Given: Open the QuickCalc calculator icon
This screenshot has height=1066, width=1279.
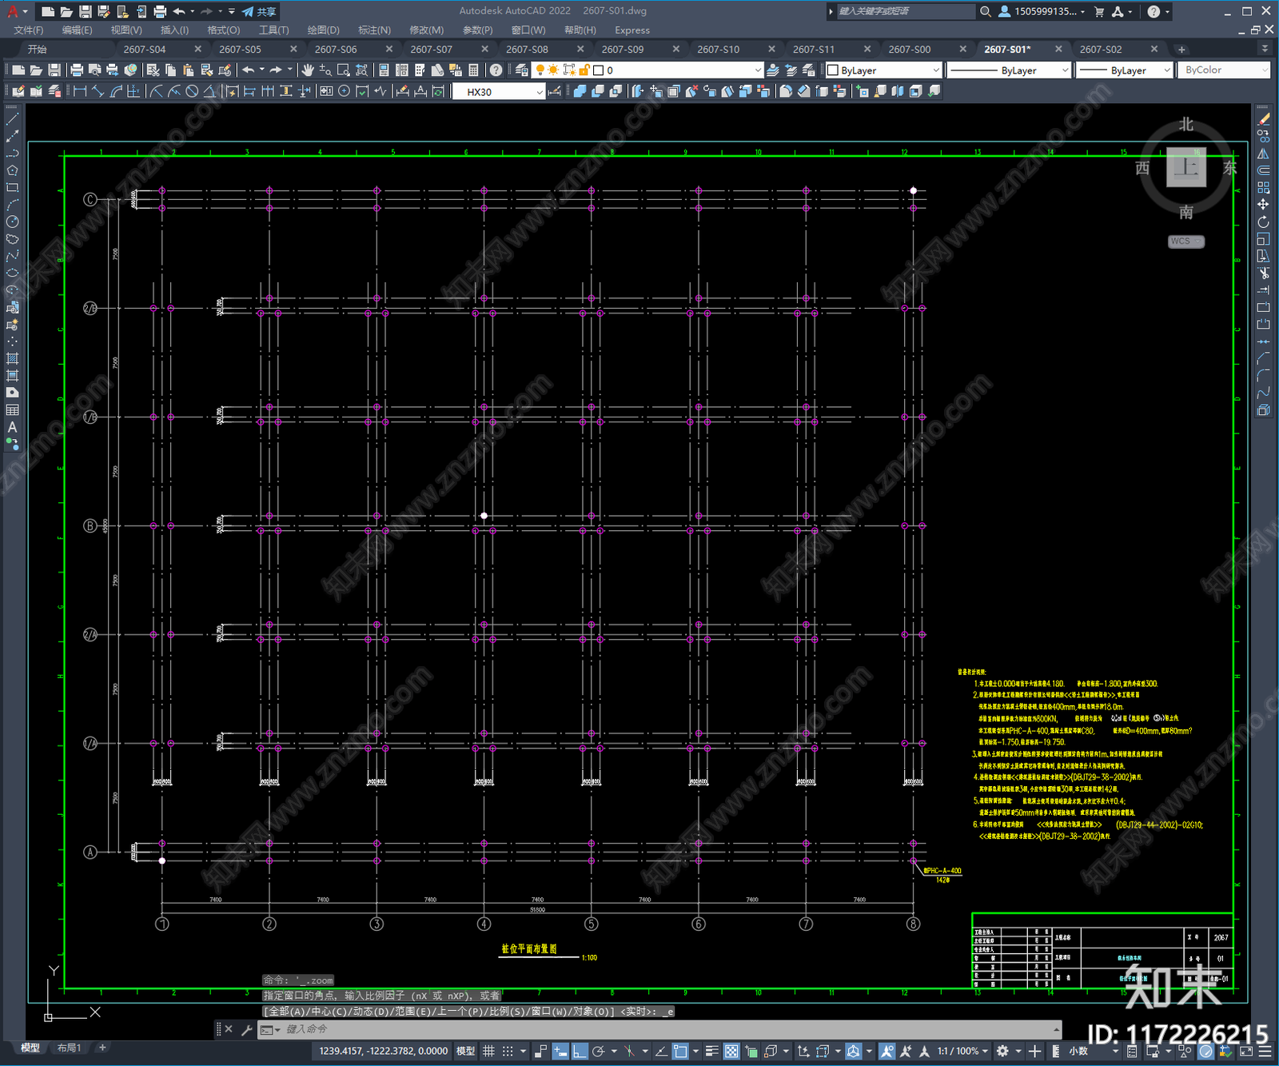Looking at the screenshot, I should click(x=473, y=70).
